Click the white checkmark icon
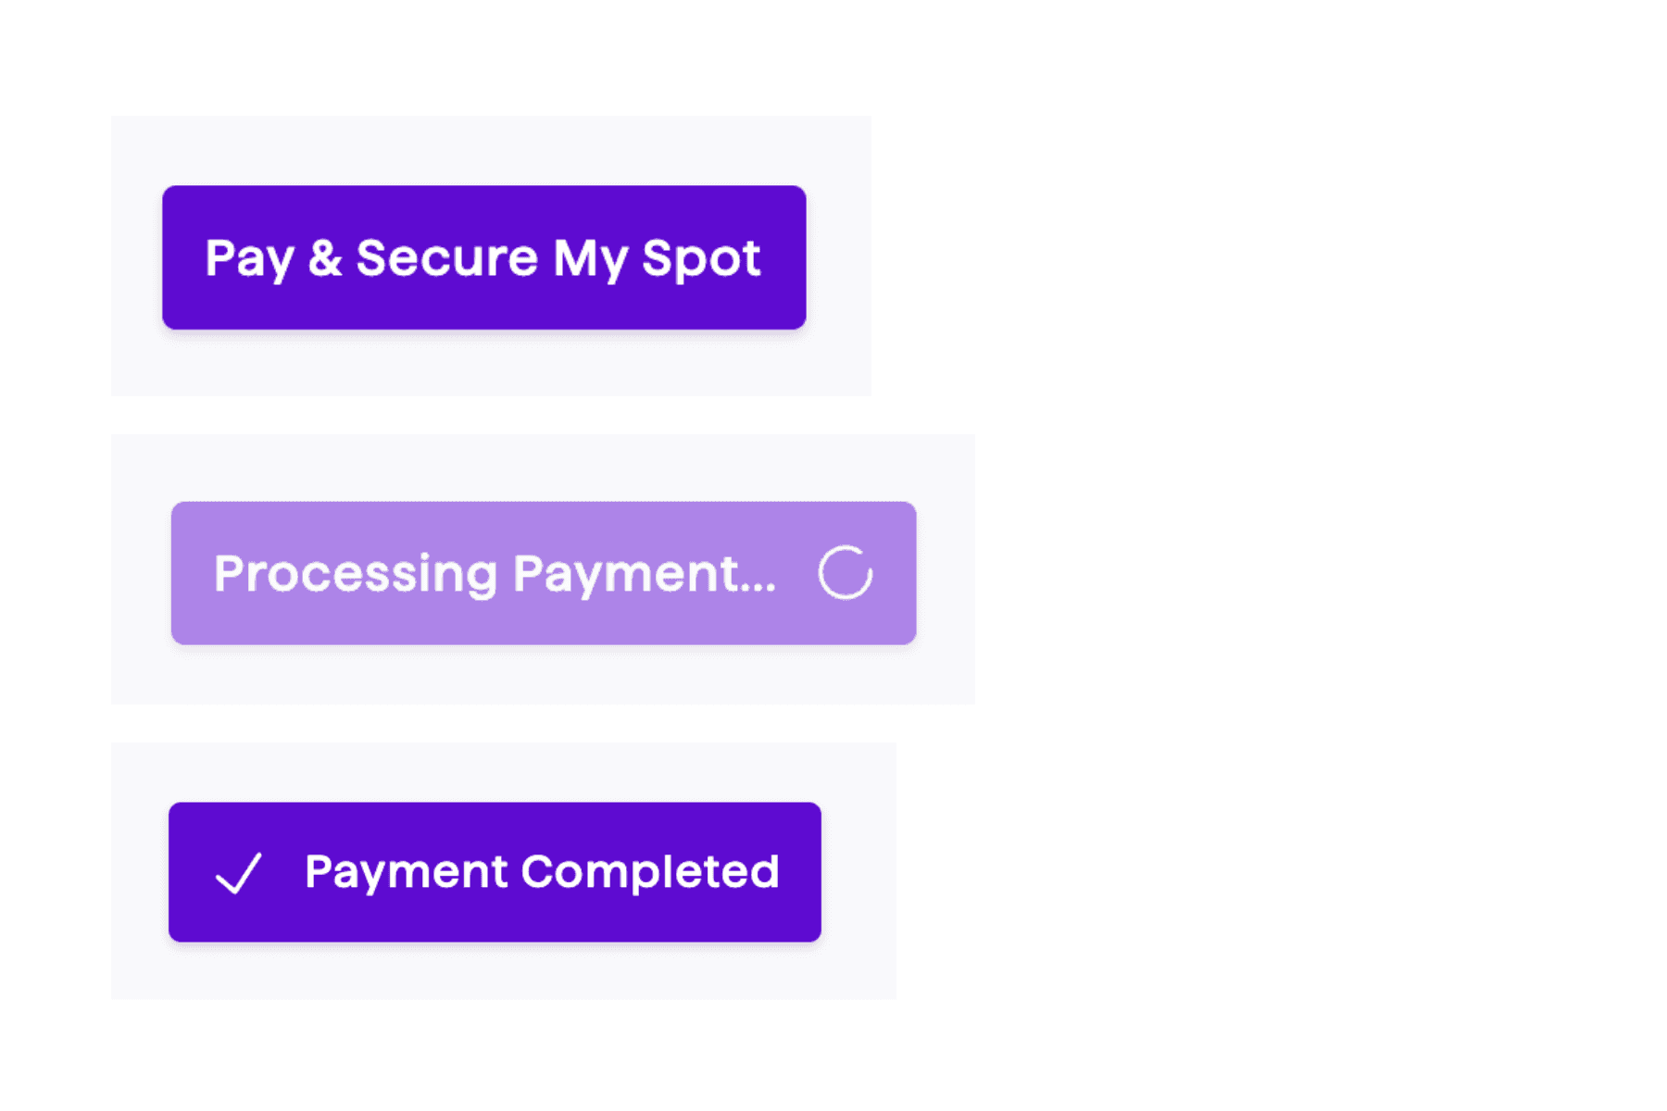Image resolution: width=1667 pixels, height=1111 pixels. [x=238, y=873]
